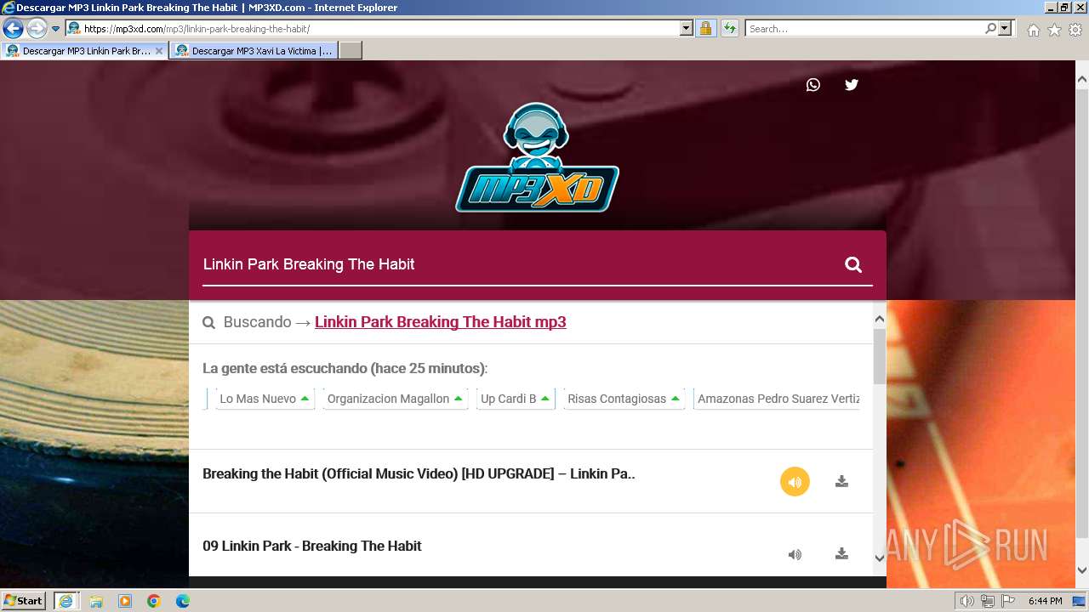The image size is (1089, 612).
Task: Click the Risas Contagiosas trending tag
Action: pyautogui.click(x=624, y=399)
